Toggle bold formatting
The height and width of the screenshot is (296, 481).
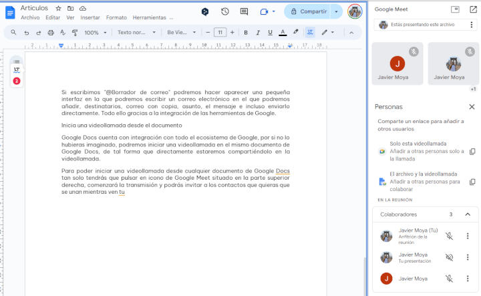click(246, 33)
